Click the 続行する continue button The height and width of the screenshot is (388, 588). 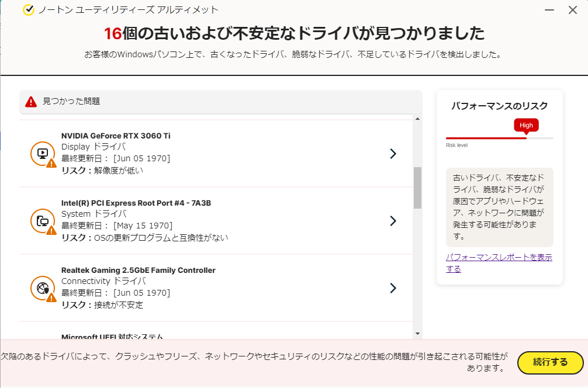click(x=550, y=362)
